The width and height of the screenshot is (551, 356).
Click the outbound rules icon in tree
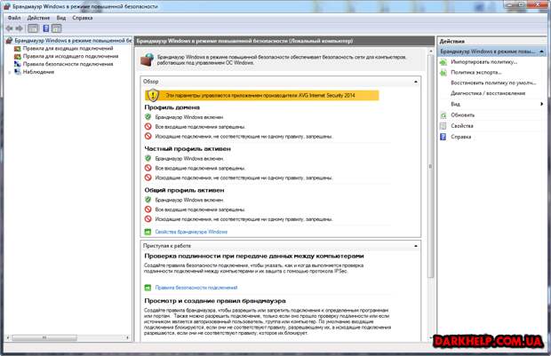coord(17,56)
